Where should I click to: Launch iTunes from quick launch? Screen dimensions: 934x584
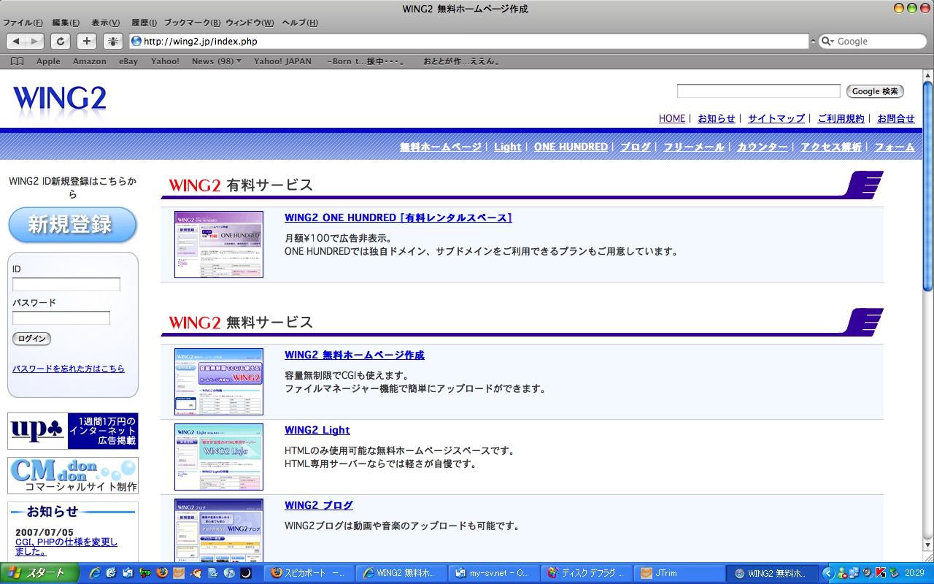click(x=230, y=573)
